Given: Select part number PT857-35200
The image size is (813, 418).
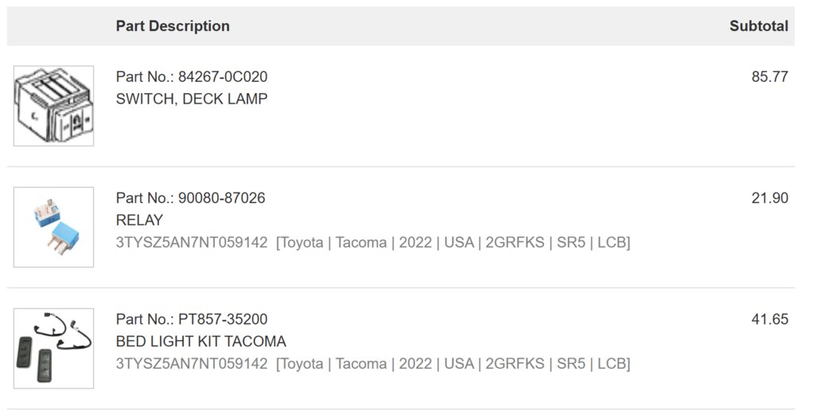Looking at the screenshot, I should point(223,318).
